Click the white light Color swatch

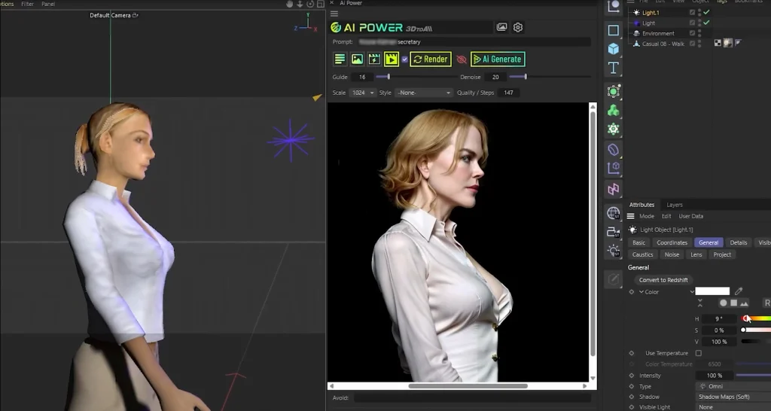click(x=712, y=291)
